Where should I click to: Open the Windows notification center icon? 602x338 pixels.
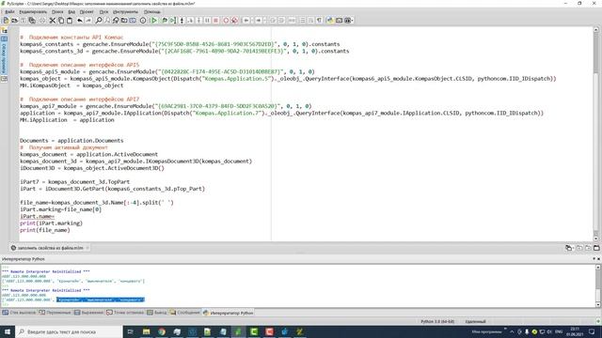592,331
